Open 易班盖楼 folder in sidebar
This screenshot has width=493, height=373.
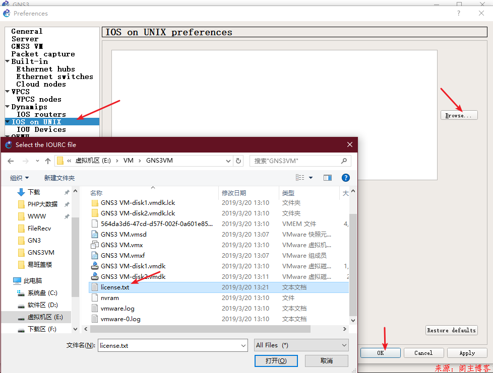coord(40,265)
